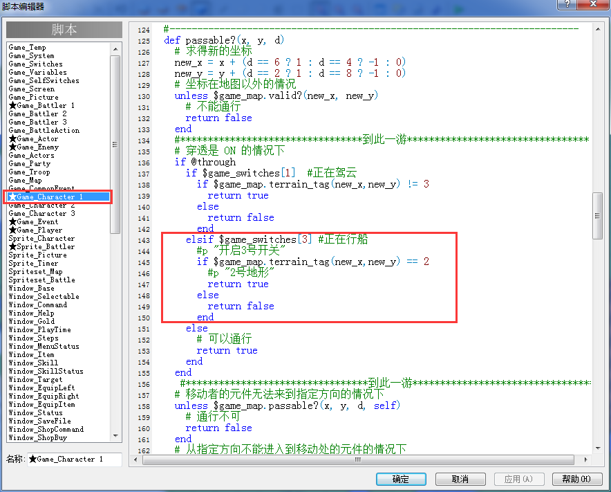The image size is (611, 492).
Task: Click the code editor scroll-down arrow
Action: (597, 448)
